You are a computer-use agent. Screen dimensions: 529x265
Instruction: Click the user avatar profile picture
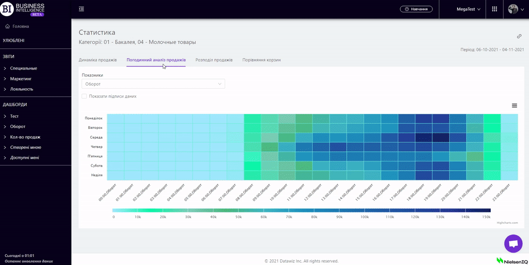tap(513, 9)
